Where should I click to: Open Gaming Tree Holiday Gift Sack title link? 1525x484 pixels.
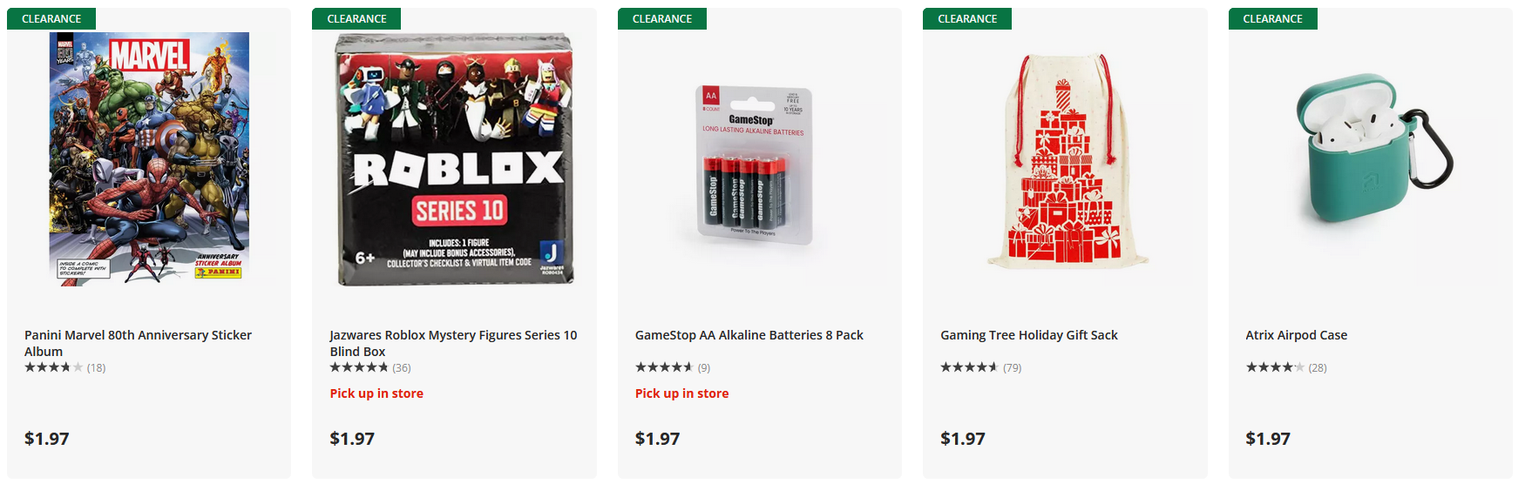click(1028, 335)
